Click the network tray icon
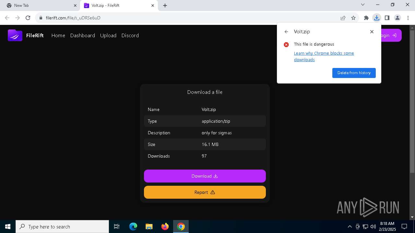The width and height of the screenshot is (415, 233). click(x=365, y=227)
